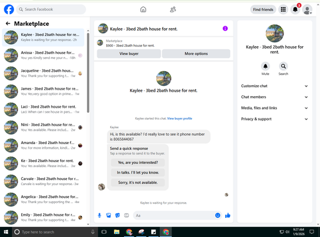Open the Ke conversation
Image resolution: width=320 pixels, height=237 pixels.
tap(43, 163)
